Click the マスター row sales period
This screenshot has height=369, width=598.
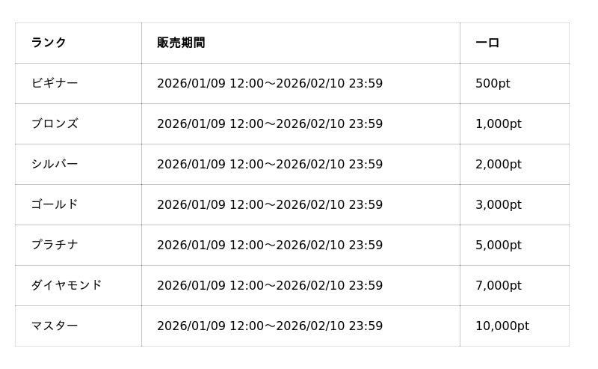[270, 326]
